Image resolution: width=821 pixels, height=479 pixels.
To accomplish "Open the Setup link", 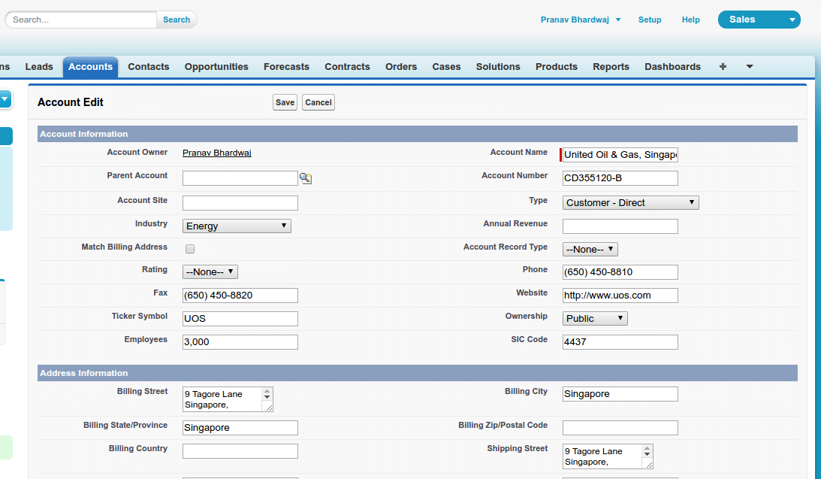I will coord(650,20).
